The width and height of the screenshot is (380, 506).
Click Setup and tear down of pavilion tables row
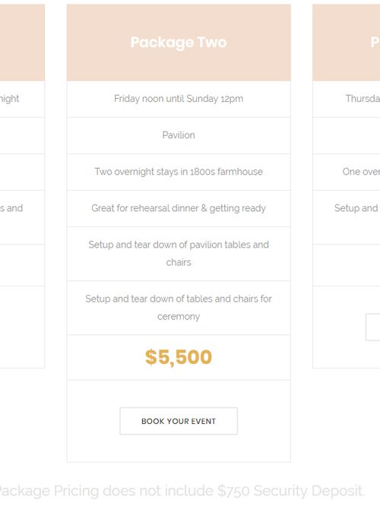pos(179,254)
